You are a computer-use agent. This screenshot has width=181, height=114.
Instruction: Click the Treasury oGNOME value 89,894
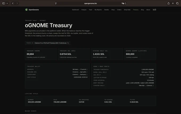click(30, 54)
